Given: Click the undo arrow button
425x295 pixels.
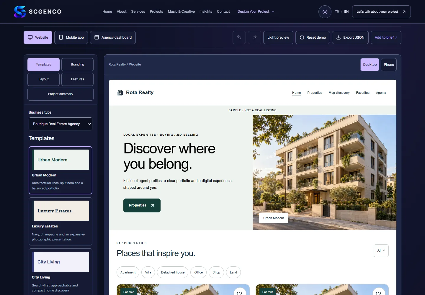Looking at the screenshot, I should 239,37.
